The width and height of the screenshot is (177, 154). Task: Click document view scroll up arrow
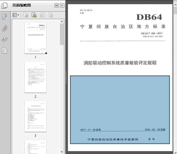175,5
